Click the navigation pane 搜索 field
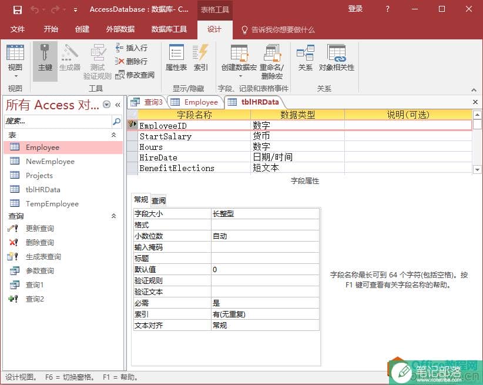 click(x=58, y=121)
